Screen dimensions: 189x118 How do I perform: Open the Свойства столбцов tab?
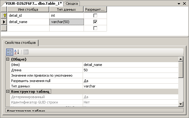[21, 43]
